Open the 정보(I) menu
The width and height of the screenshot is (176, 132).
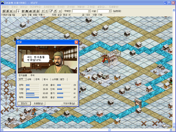14,7
